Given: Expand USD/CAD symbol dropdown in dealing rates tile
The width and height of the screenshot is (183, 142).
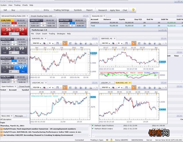Looking at the screenshot, I should pyautogui.click(x=13, y=58).
